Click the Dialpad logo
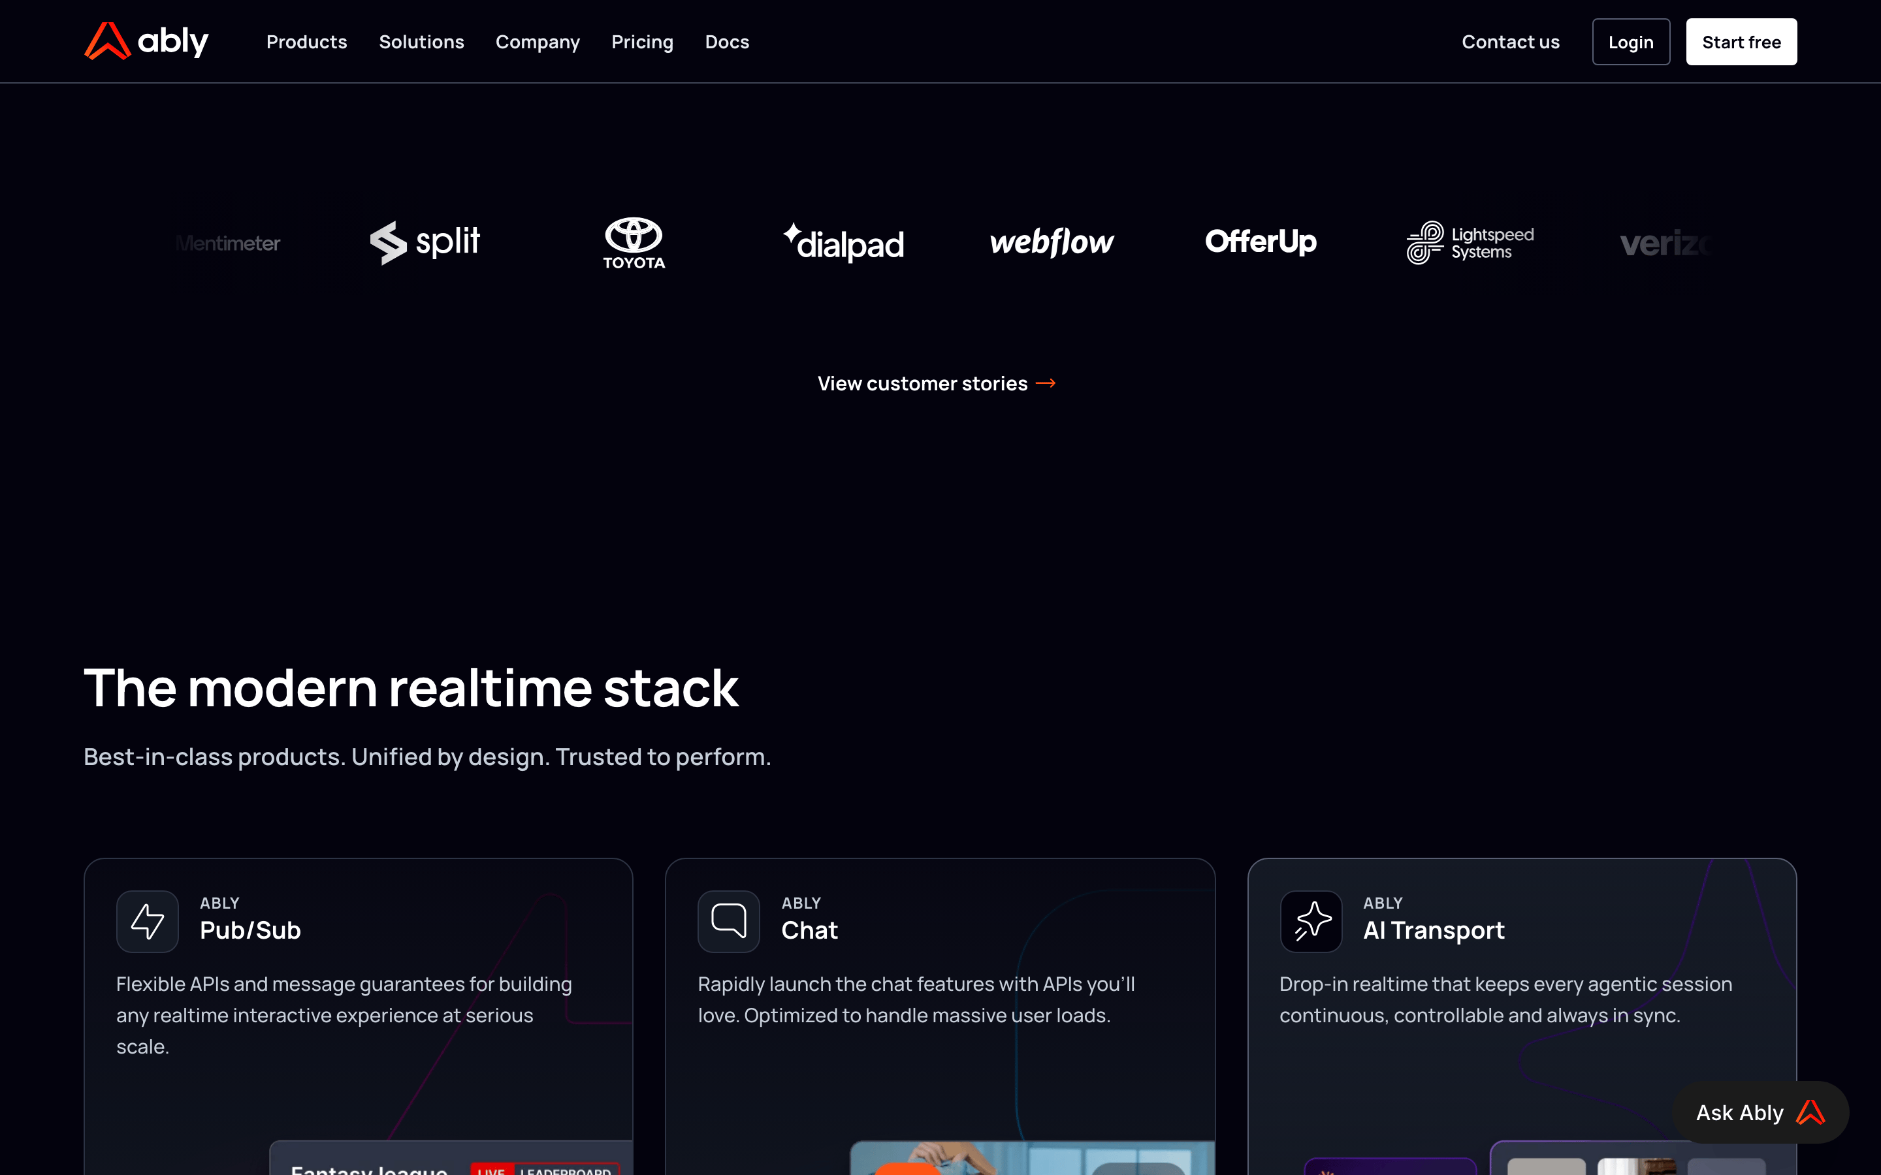 pos(843,242)
